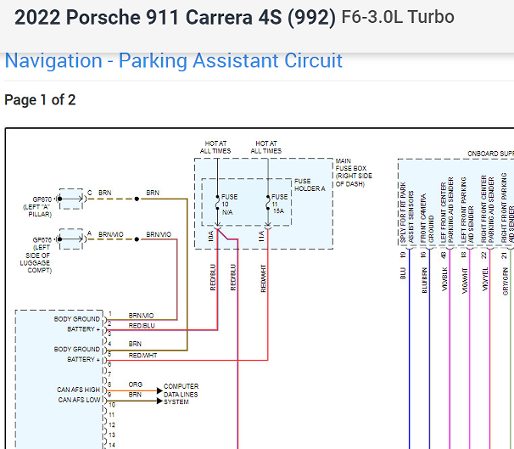Click connector pin number 14
The image size is (514, 449).
[x=112, y=445]
